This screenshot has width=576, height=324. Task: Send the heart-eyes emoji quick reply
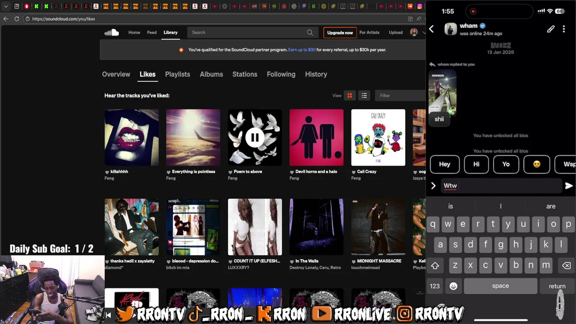tap(536, 164)
